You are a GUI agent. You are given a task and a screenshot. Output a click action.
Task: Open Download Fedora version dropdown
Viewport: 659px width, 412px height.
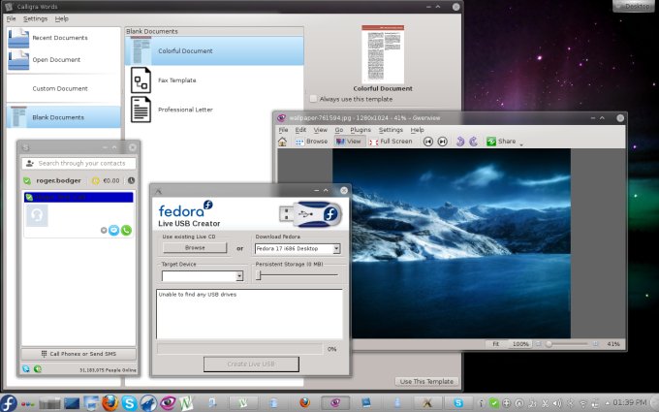tap(297, 248)
